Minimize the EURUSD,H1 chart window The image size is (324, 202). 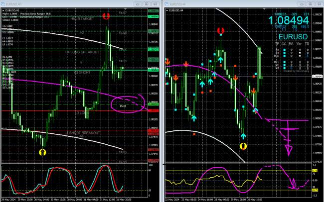pyautogui.click(x=138, y=4)
